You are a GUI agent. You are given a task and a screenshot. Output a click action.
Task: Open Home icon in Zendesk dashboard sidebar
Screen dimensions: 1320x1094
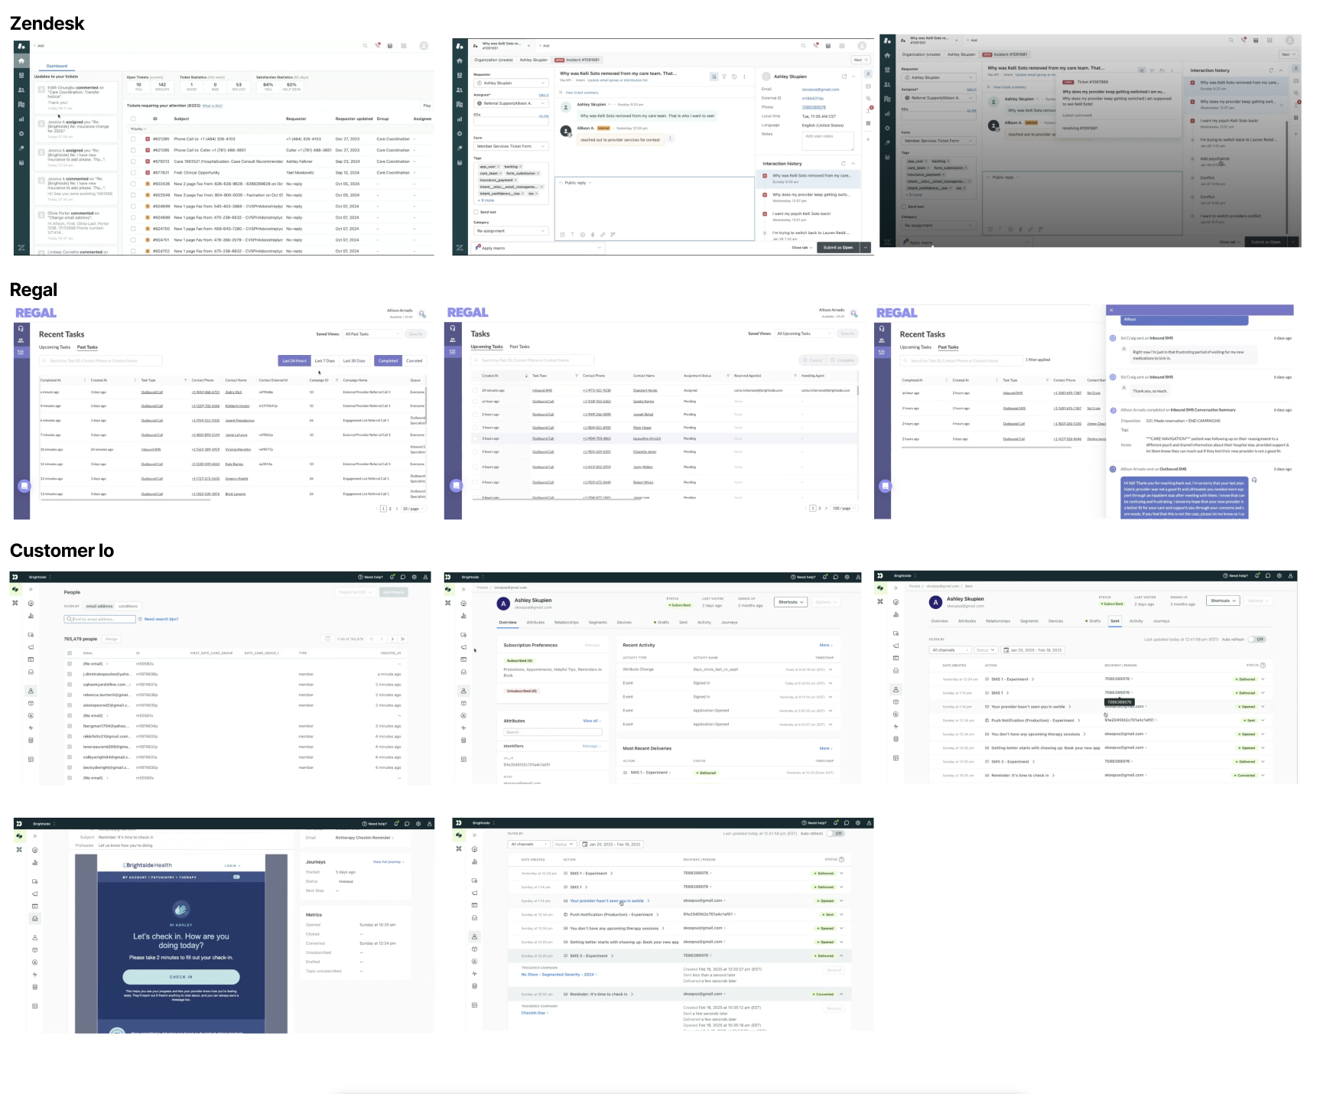pos(21,60)
